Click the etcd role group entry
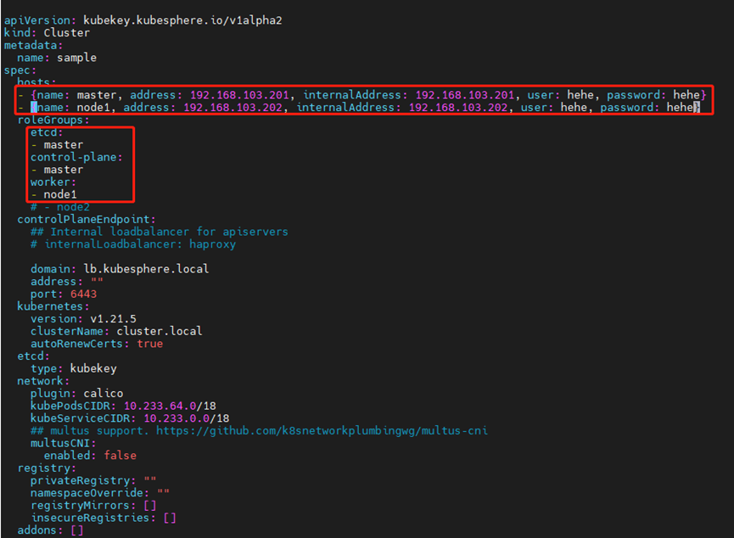 pos(45,132)
